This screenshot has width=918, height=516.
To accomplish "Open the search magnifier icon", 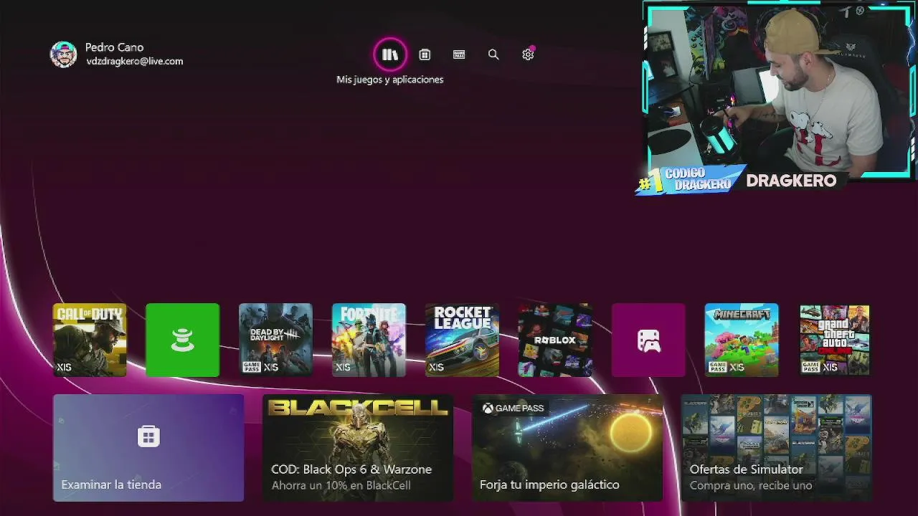I will (x=493, y=54).
